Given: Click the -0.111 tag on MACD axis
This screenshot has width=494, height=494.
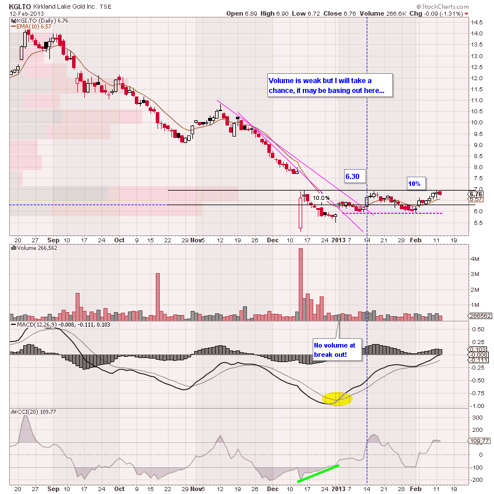Looking at the screenshot, I should pos(479,360).
